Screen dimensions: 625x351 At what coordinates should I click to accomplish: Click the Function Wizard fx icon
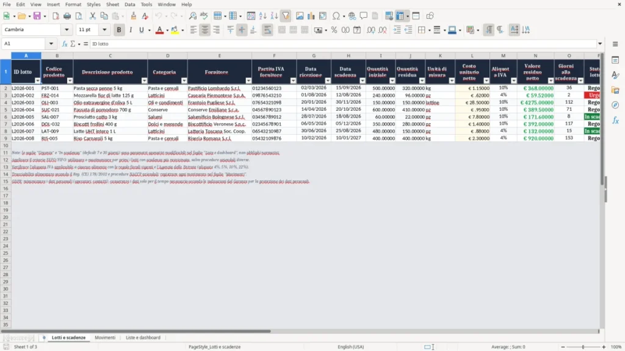(65, 44)
